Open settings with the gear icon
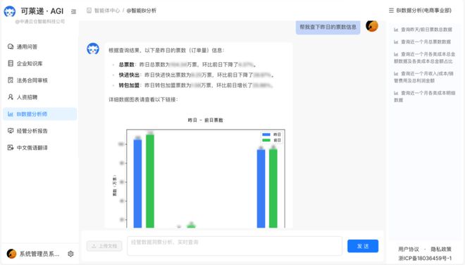The width and height of the screenshot is (465, 265). pos(70,254)
